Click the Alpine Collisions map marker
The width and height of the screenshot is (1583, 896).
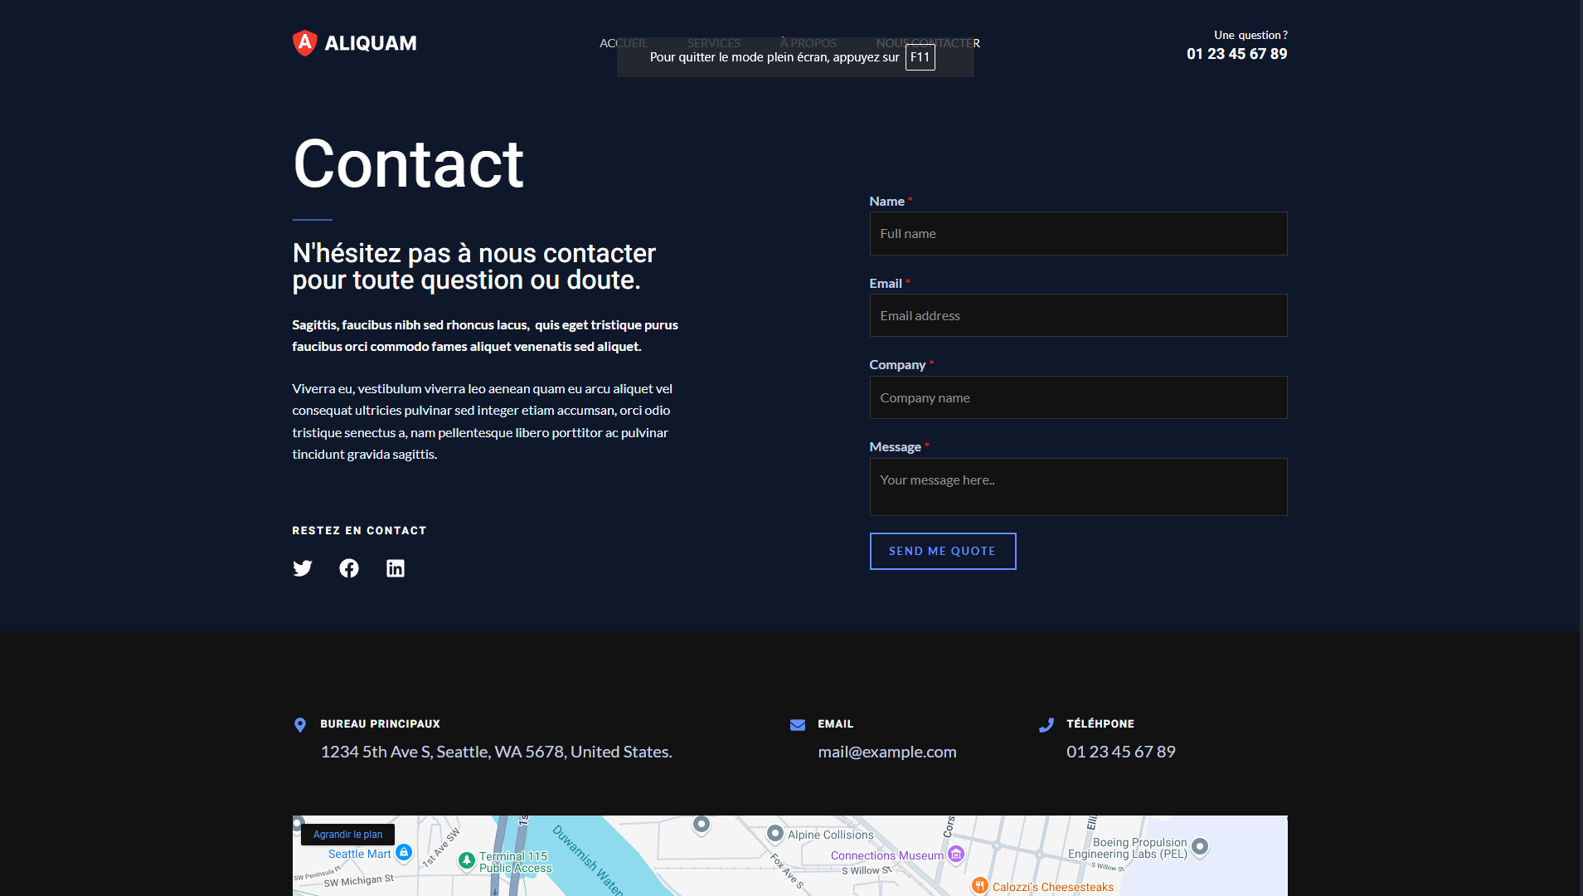(x=775, y=833)
